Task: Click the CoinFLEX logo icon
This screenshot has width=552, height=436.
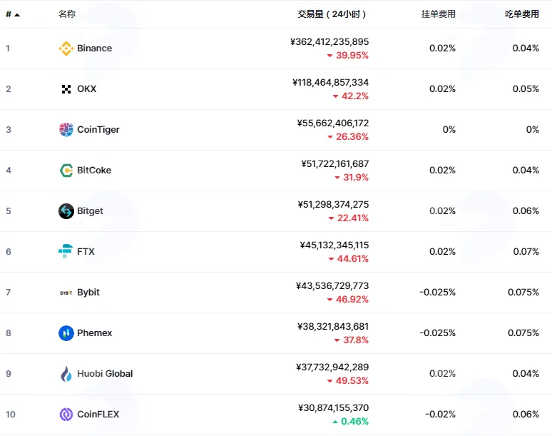Action: tap(66, 415)
